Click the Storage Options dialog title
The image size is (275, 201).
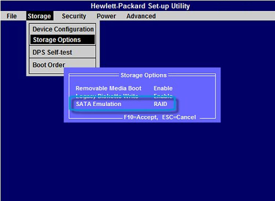143,75
